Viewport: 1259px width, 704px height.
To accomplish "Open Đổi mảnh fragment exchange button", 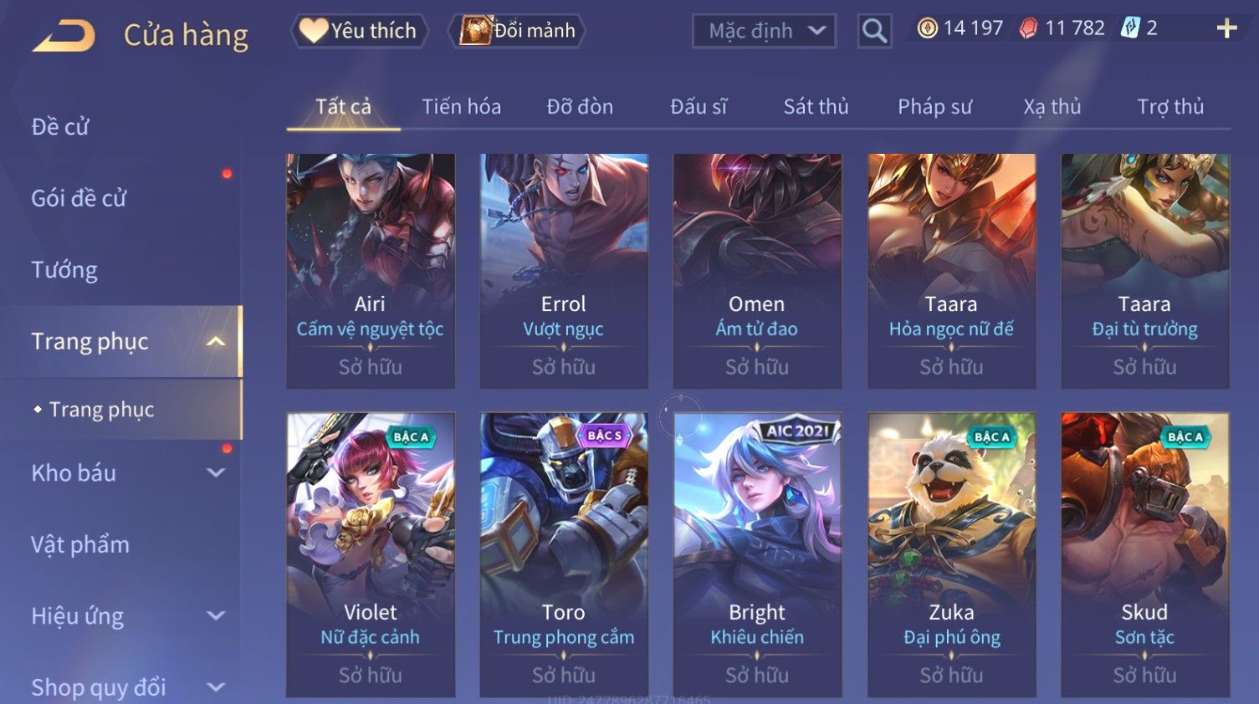I will click(x=516, y=31).
